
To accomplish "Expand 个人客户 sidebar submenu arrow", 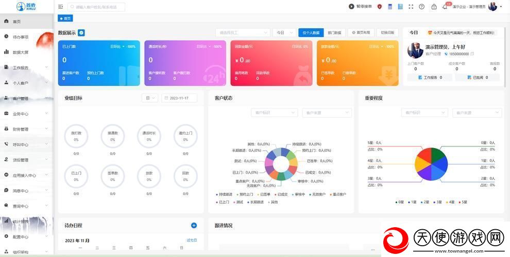I will coord(46,83).
